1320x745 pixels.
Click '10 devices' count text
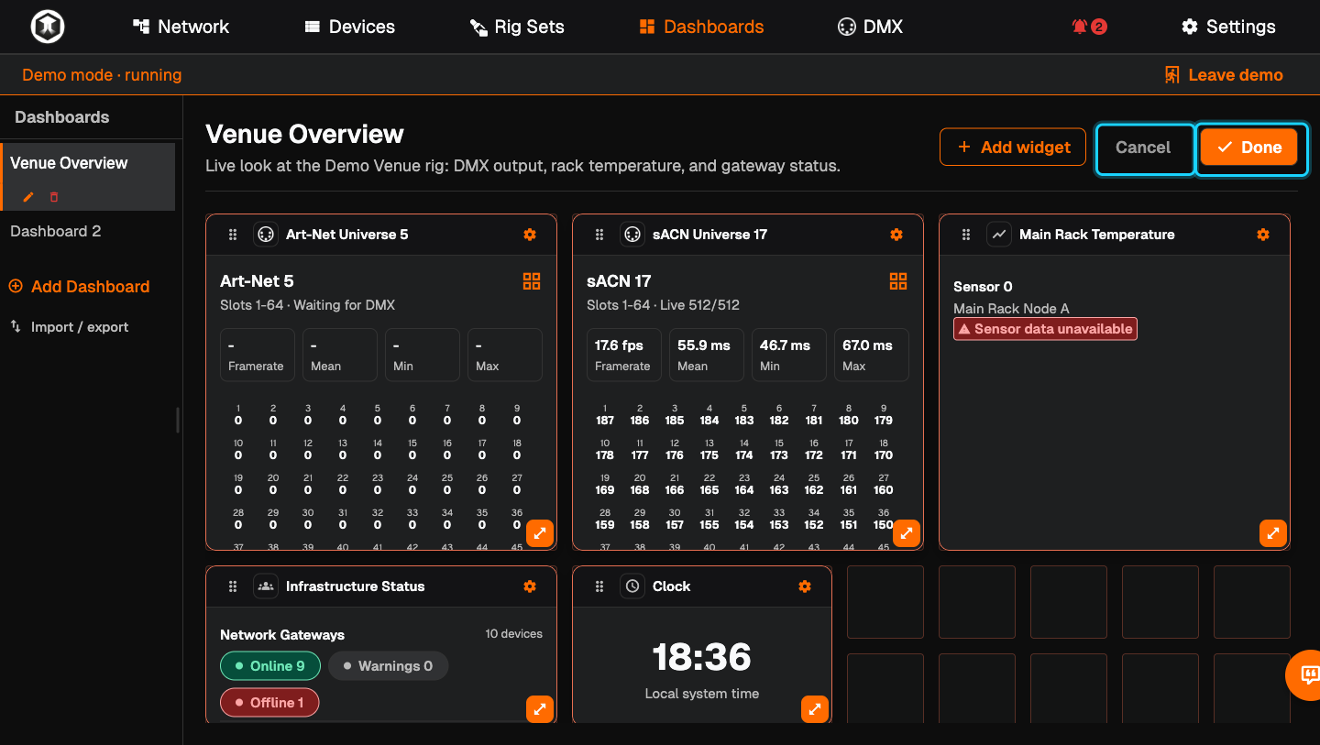point(513,634)
